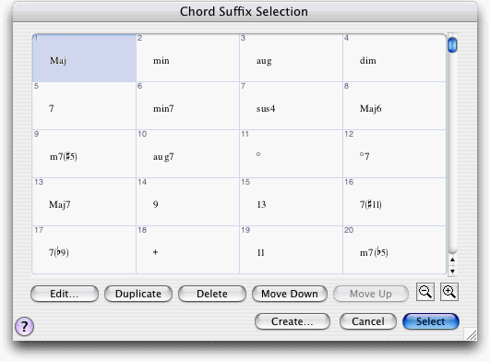Viewport: 490px width, 362px height.
Task: Select the aug7 suffix in cell 10
Action: 187,154
